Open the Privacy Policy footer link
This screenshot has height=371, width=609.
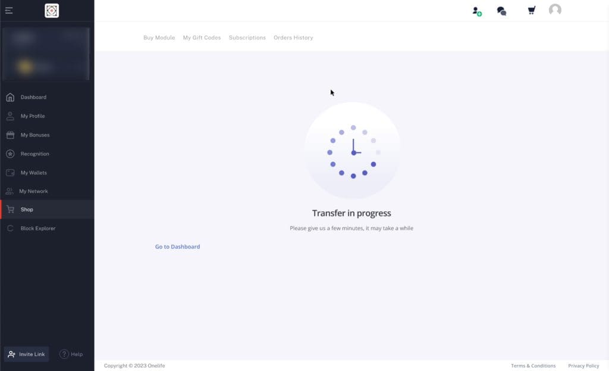point(583,366)
